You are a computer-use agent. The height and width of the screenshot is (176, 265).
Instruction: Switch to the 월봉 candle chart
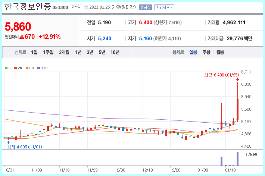click(x=220, y=52)
